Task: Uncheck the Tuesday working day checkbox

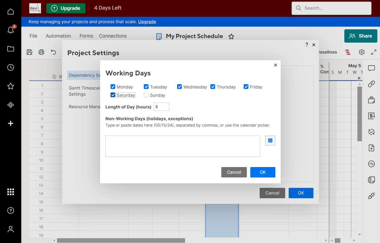Action: [146, 87]
